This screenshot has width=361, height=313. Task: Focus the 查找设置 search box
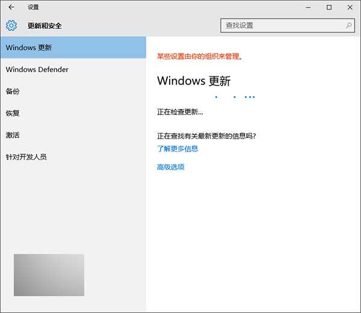[288, 25]
